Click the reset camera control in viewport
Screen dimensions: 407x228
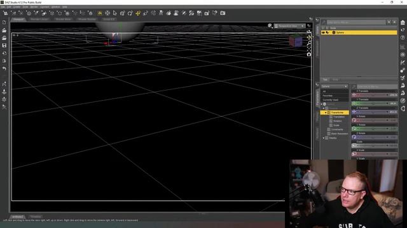(x=309, y=54)
